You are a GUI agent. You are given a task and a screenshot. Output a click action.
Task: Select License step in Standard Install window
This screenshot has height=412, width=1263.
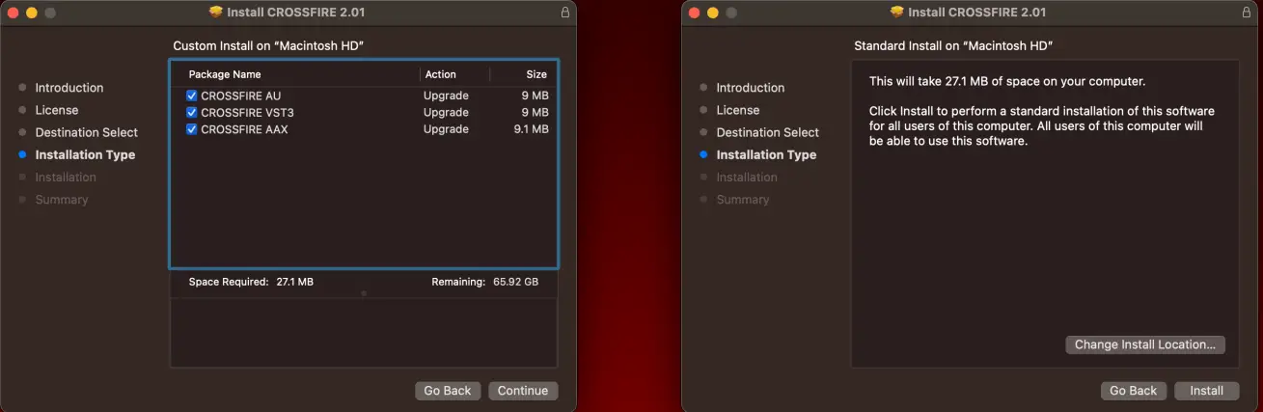click(738, 110)
